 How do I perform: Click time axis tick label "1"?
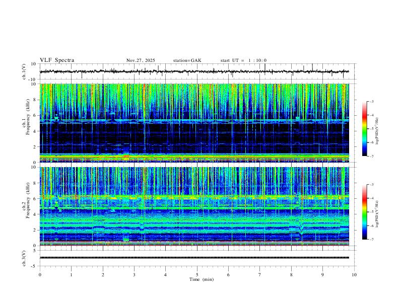coord(71,275)
